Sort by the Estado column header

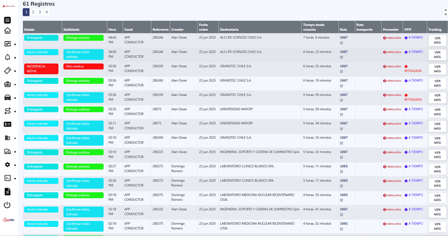[x=30, y=29]
